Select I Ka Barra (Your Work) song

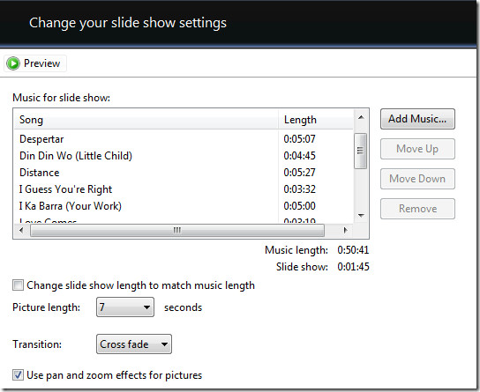pos(184,206)
